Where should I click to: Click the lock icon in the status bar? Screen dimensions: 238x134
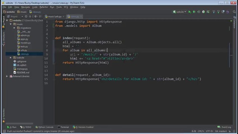coord(230,131)
